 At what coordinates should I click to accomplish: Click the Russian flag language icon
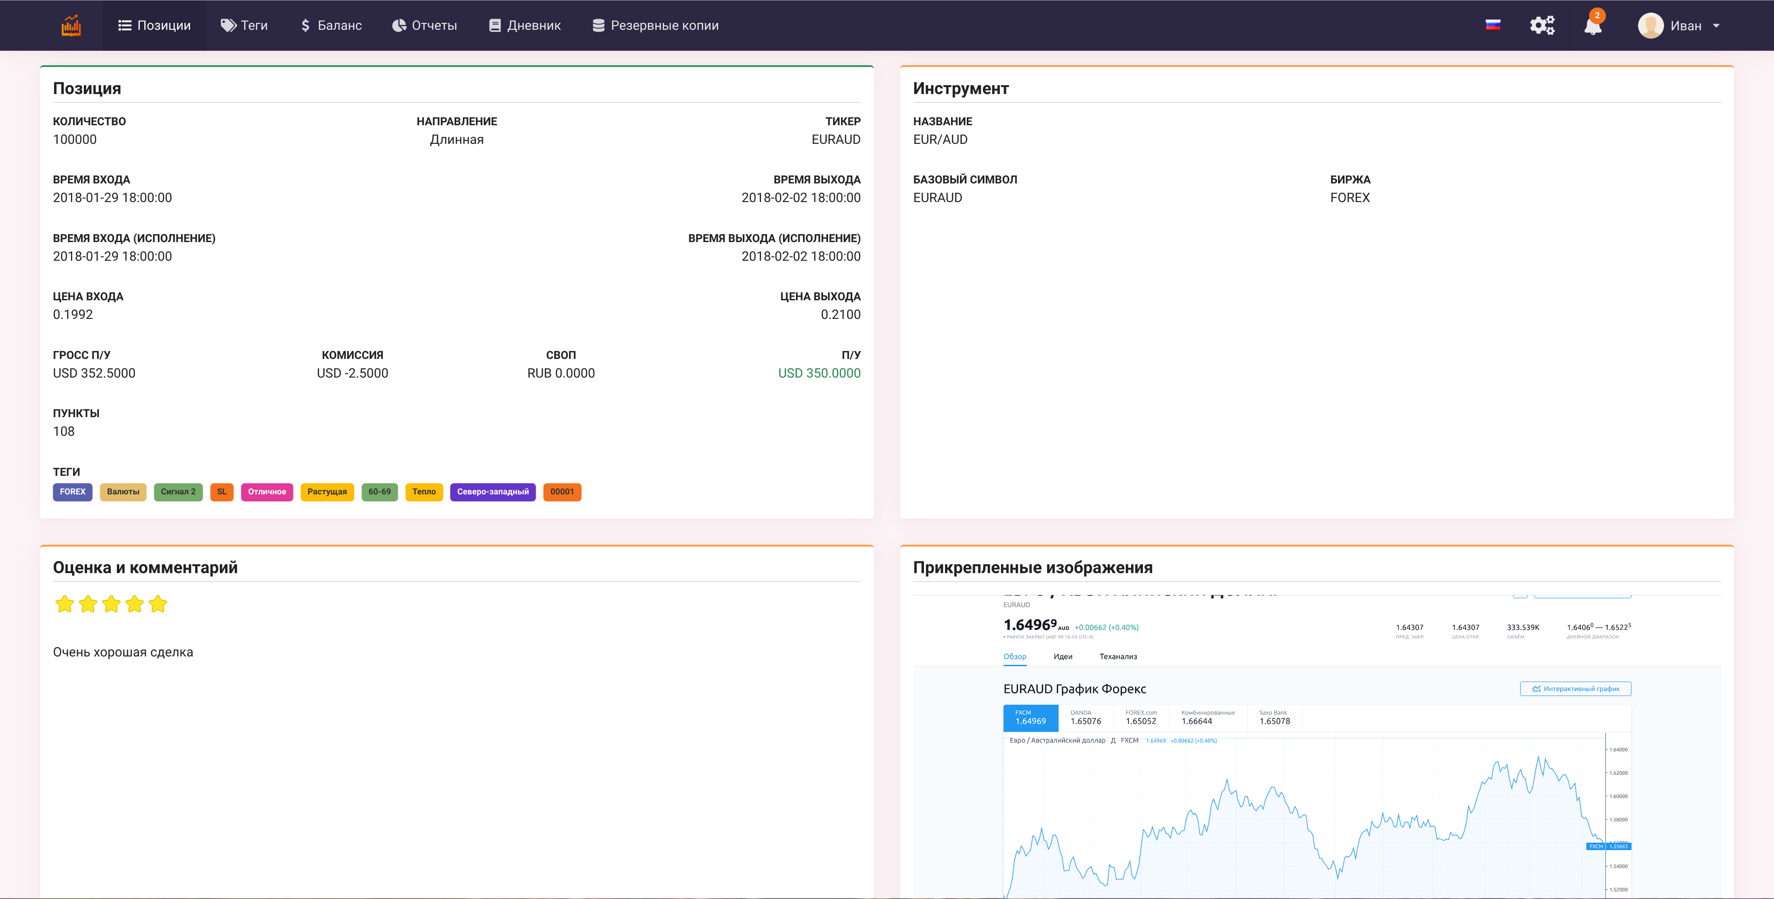click(1492, 26)
